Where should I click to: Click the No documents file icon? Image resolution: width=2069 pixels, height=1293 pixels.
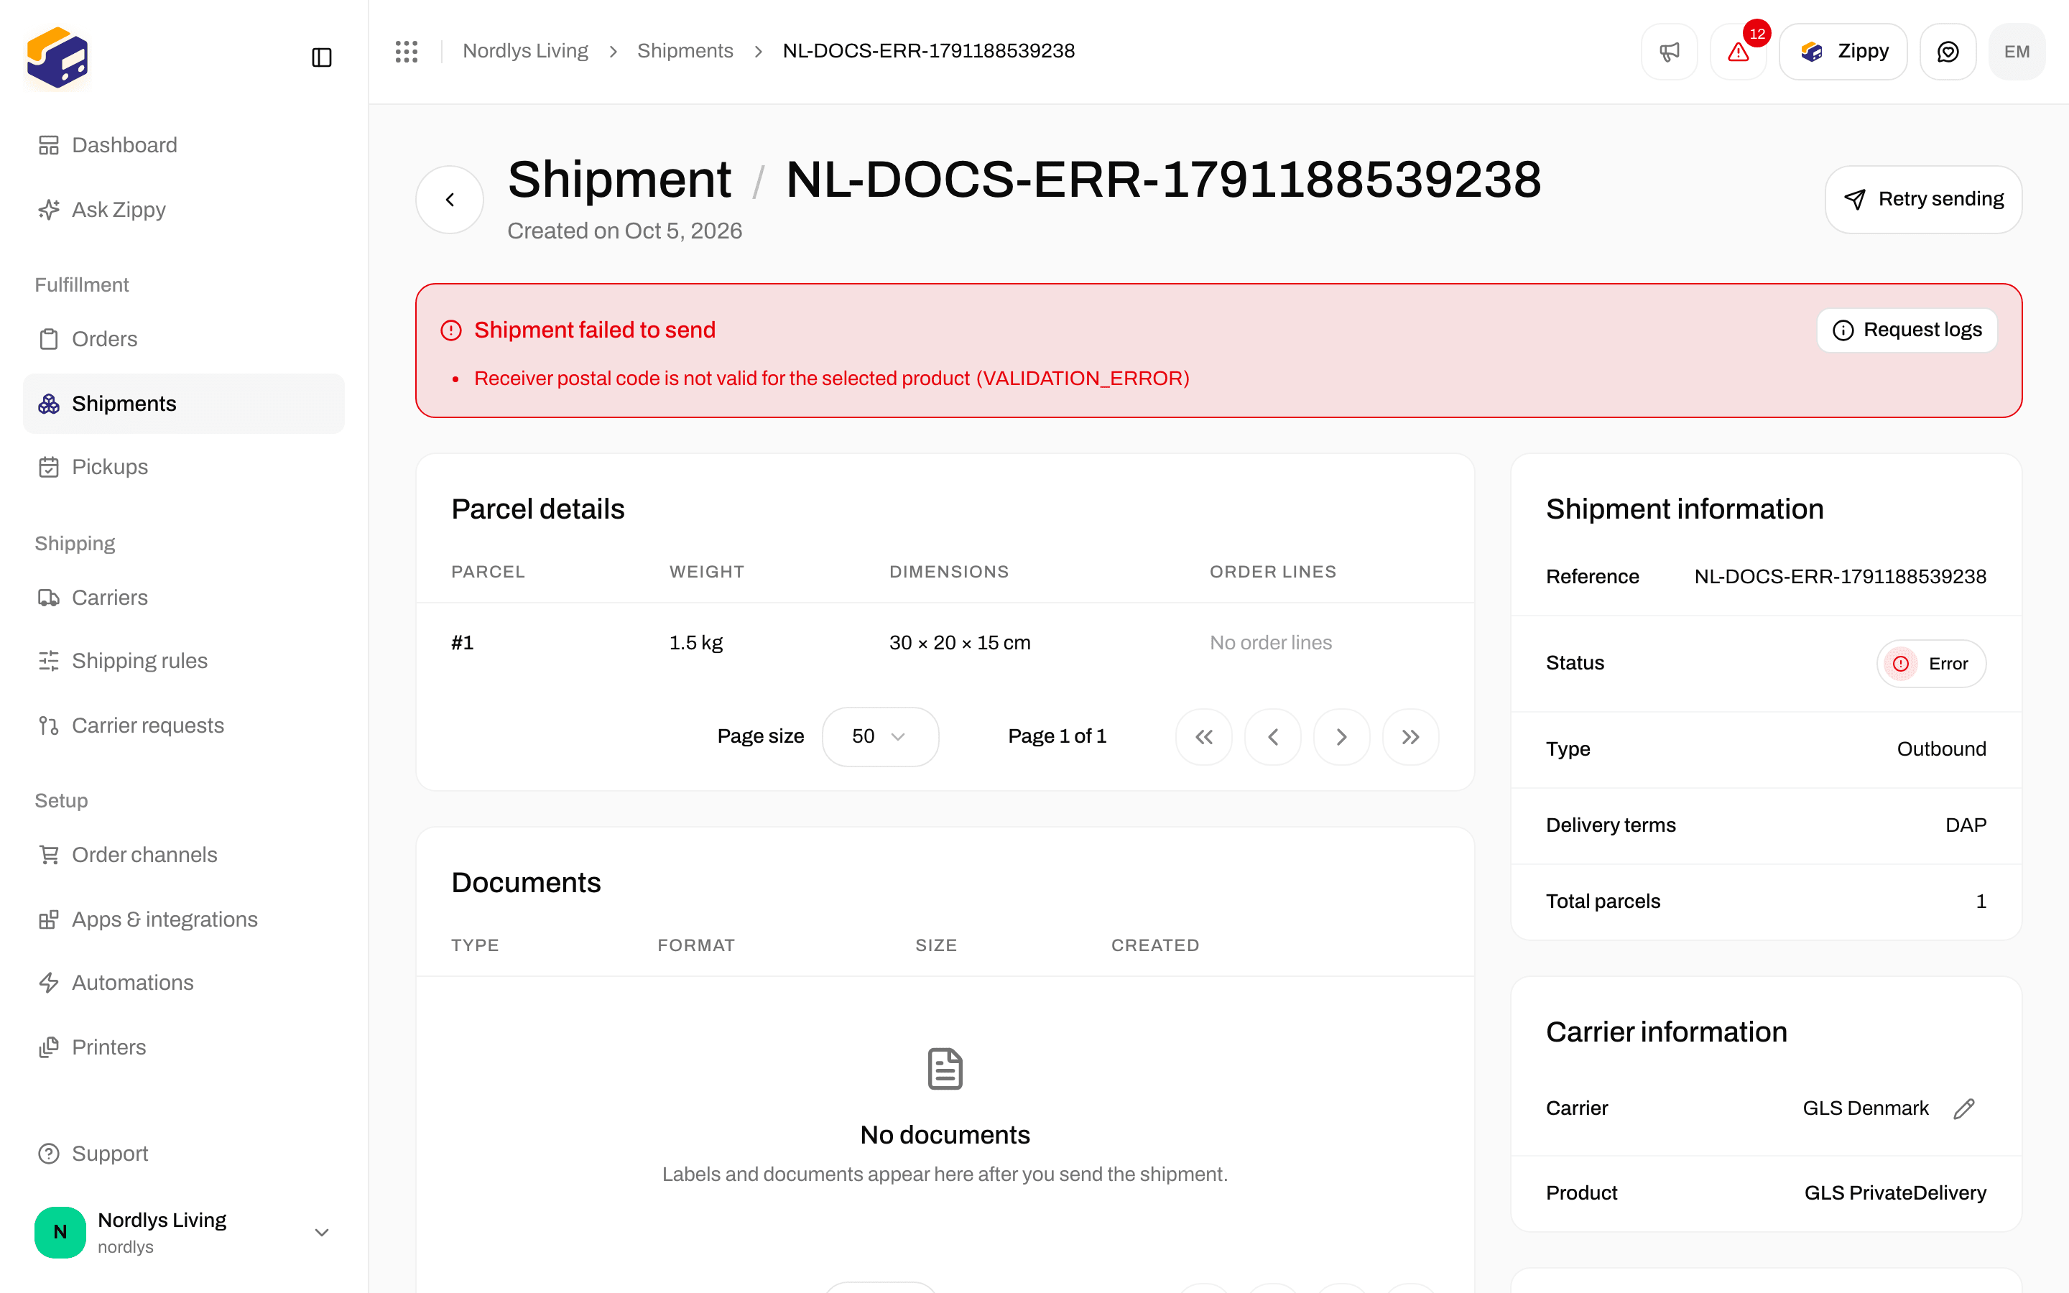pyautogui.click(x=945, y=1069)
